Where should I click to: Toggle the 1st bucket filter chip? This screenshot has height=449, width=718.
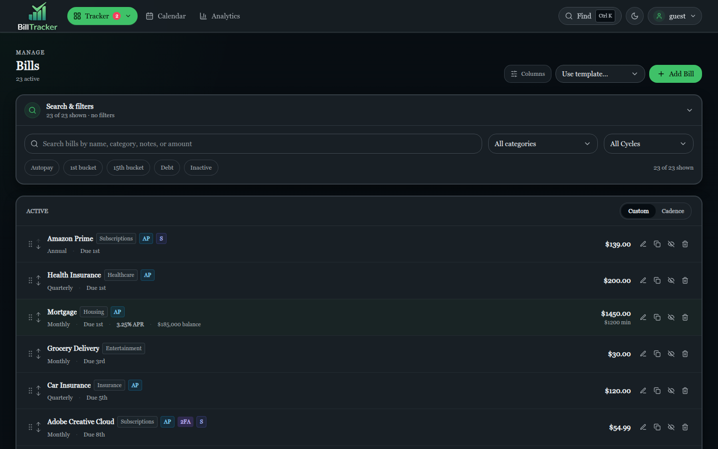click(83, 168)
